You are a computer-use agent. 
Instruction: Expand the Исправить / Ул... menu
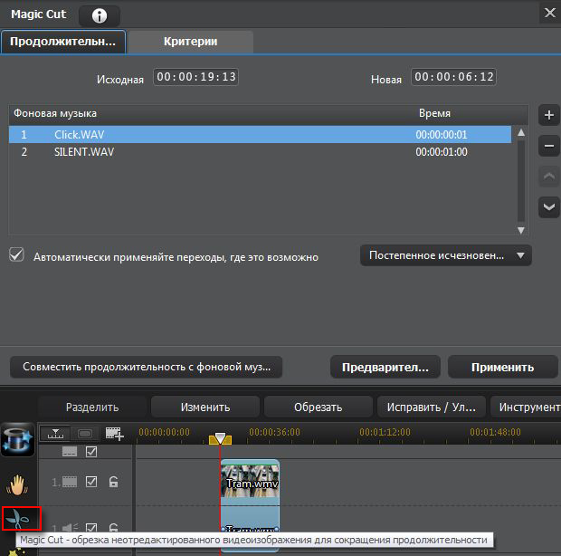click(431, 407)
